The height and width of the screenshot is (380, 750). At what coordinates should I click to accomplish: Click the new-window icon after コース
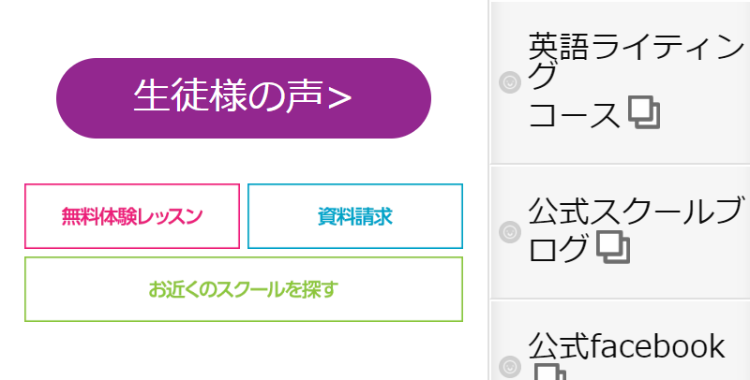644,113
